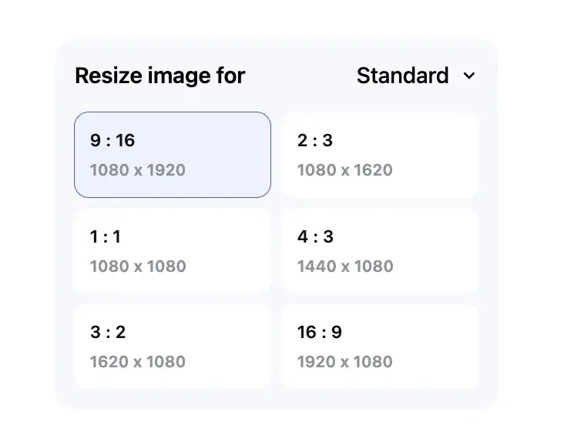
Task: Click the 1080 x 1620 size label
Action: point(344,170)
